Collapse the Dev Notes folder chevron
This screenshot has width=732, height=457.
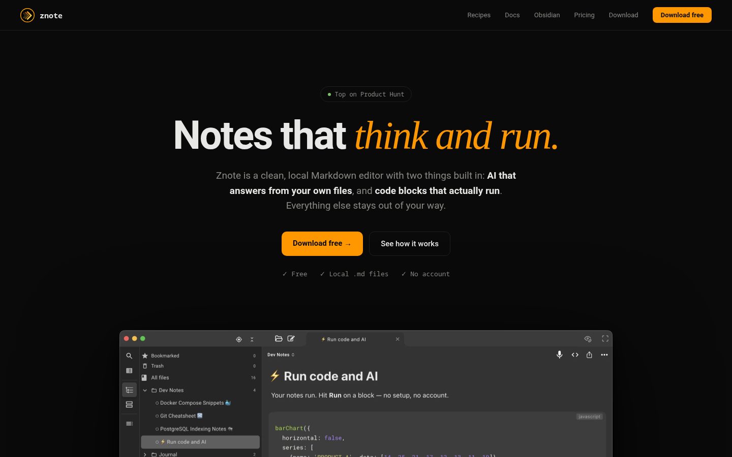point(145,390)
